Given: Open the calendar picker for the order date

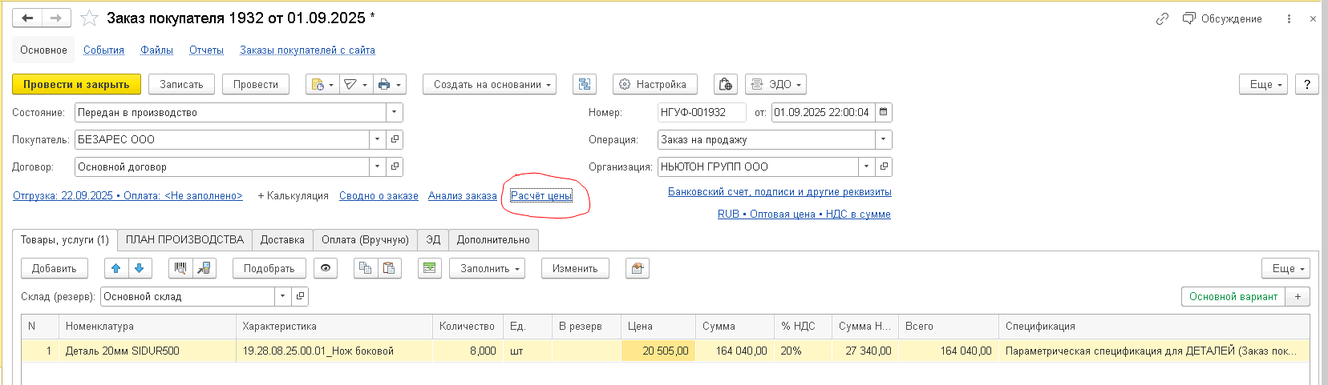Looking at the screenshot, I should click(883, 112).
